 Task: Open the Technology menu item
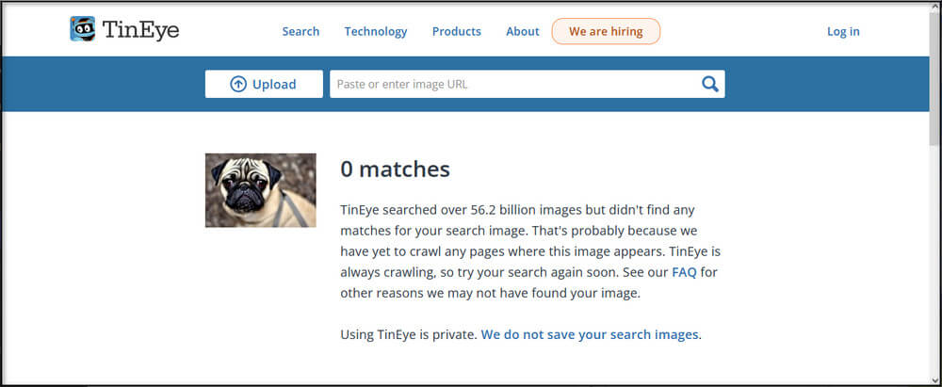[x=376, y=31]
